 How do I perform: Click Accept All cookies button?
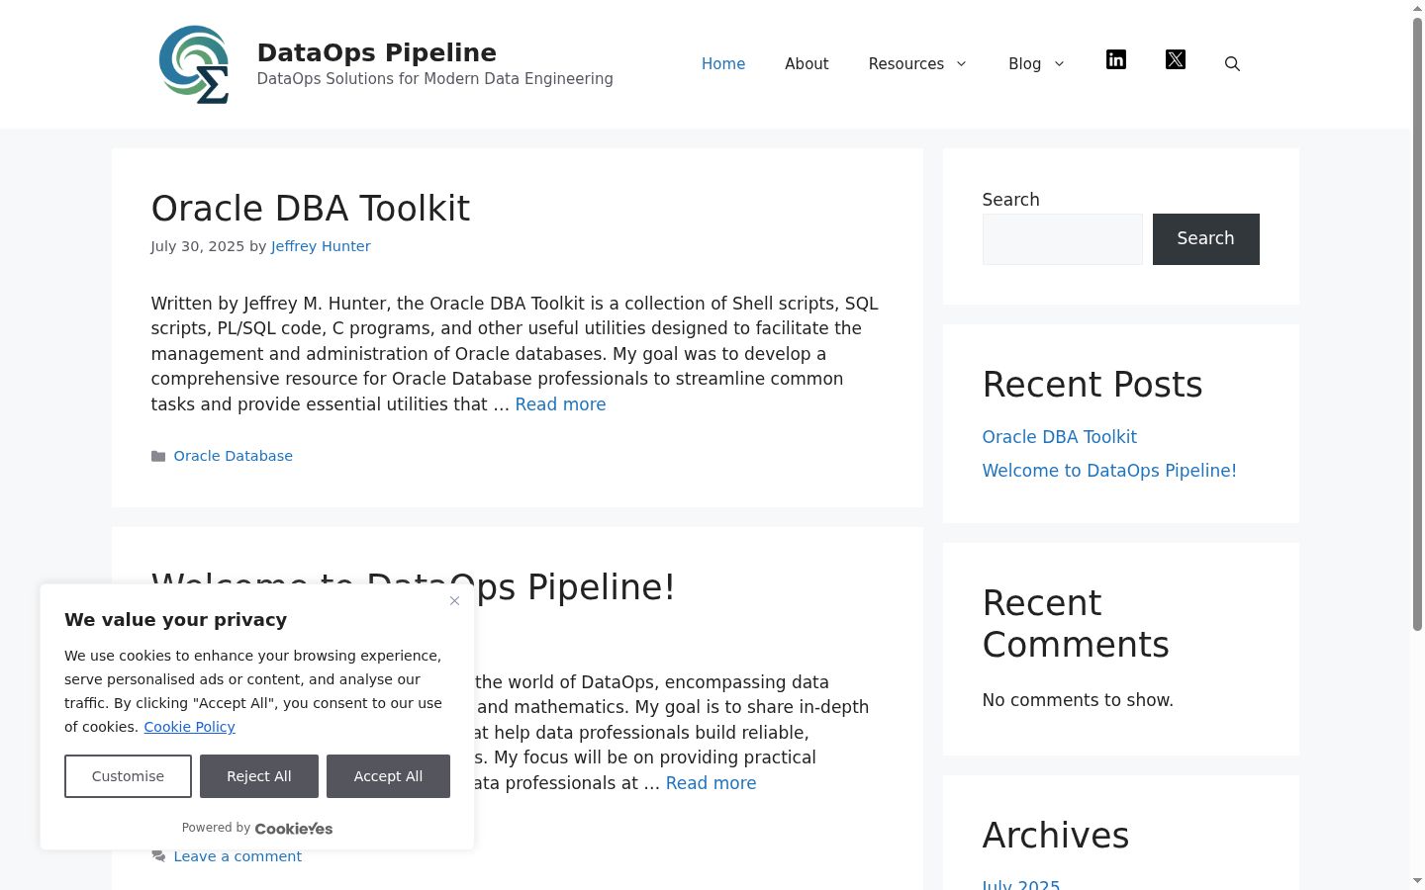click(x=388, y=776)
